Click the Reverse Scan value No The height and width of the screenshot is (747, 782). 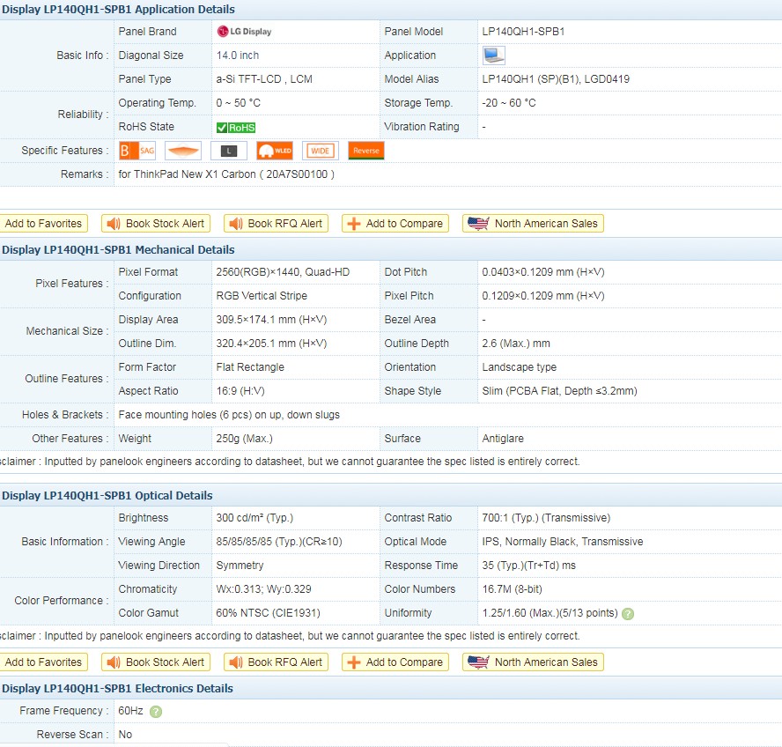coord(125,735)
